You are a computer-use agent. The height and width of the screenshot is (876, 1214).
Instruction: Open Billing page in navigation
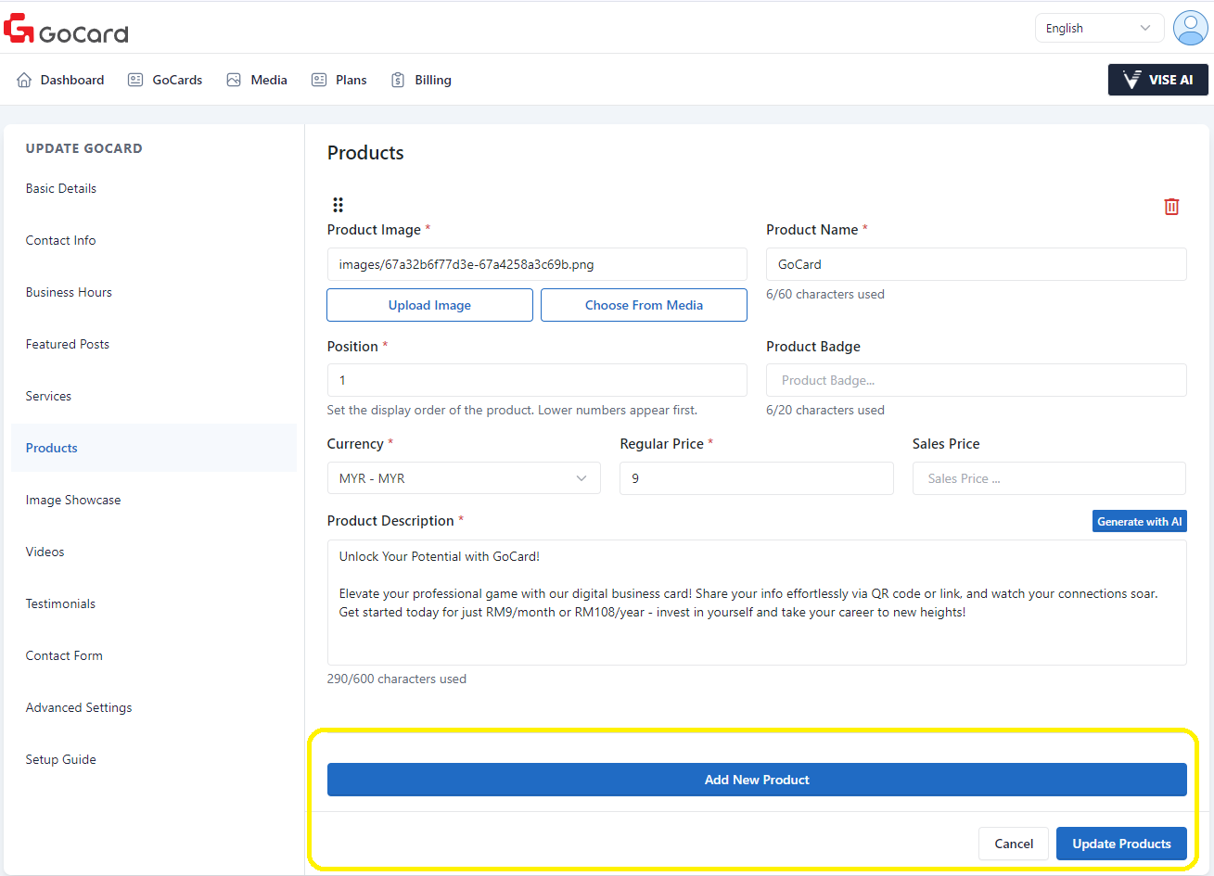pos(421,80)
